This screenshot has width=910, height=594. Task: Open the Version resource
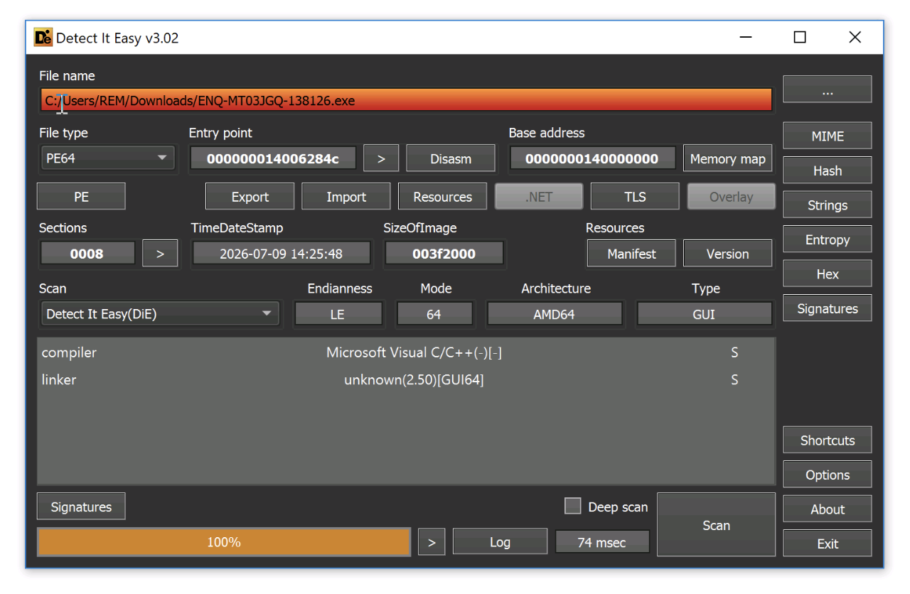[x=727, y=254]
